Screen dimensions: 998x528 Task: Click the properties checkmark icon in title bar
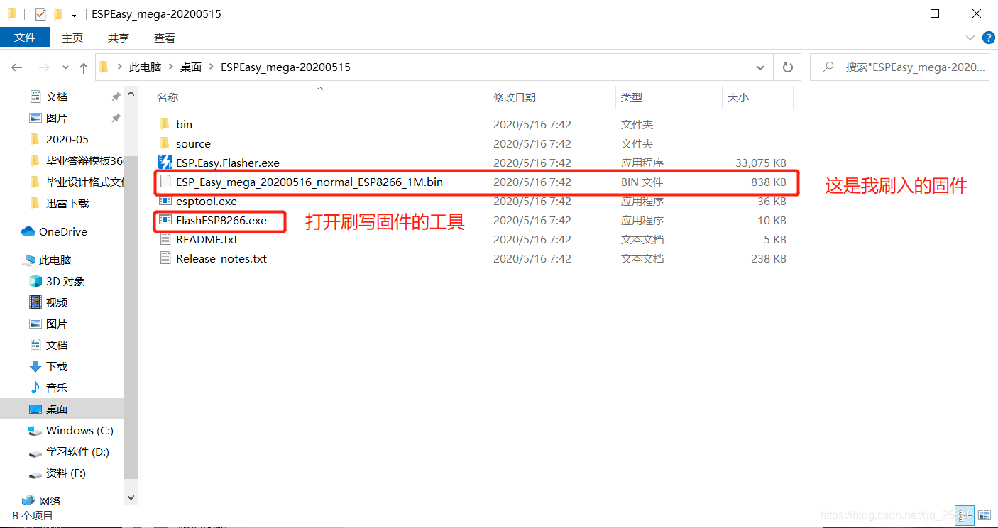[40, 13]
